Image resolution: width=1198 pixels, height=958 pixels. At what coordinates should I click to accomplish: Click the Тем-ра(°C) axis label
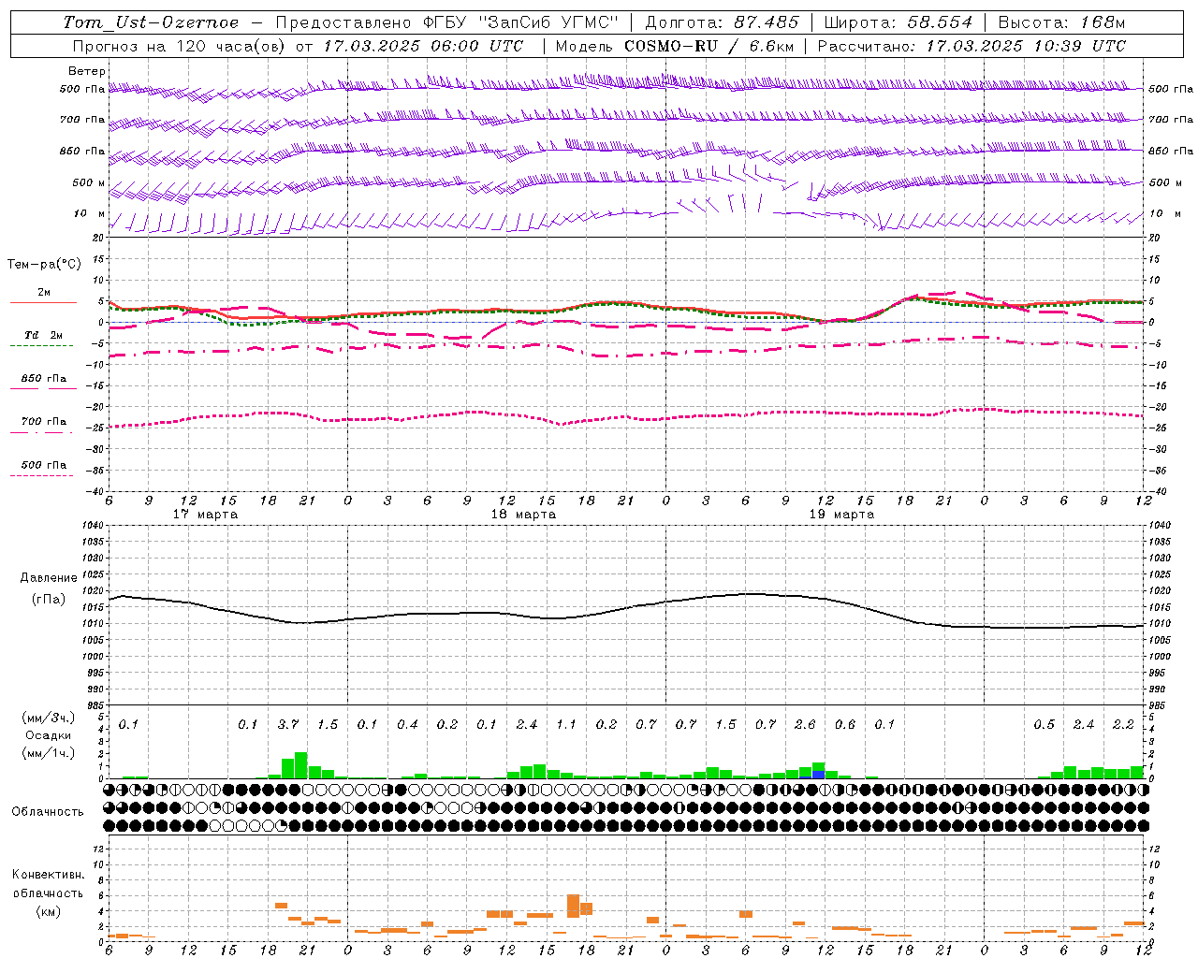(x=44, y=265)
